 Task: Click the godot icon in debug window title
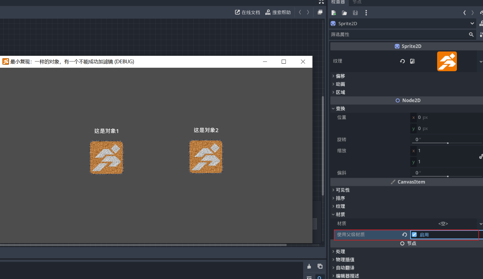coord(5,61)
